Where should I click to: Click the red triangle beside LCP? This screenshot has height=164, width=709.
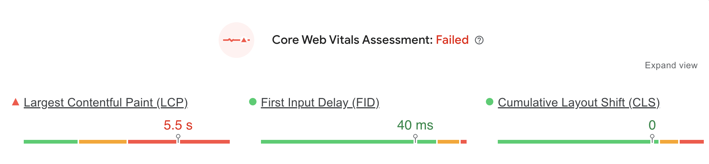click(x=16, y=102)
